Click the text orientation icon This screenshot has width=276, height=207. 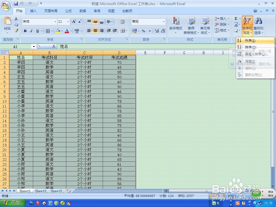point(109,22)
